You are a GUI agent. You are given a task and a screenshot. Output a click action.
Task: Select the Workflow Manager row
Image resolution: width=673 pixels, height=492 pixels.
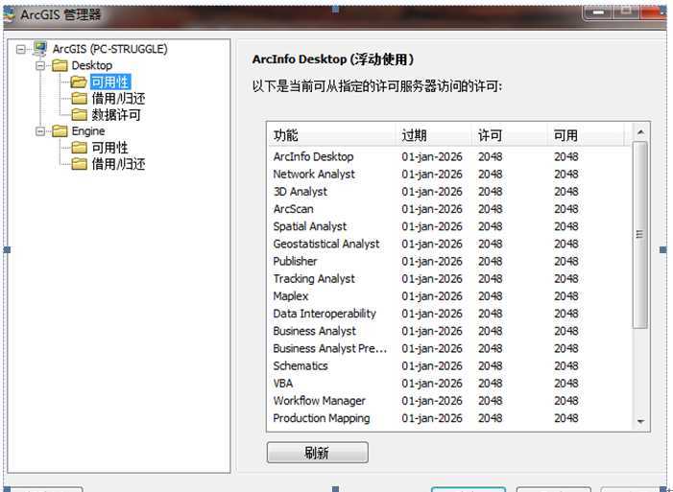click(x=450, y=401)
